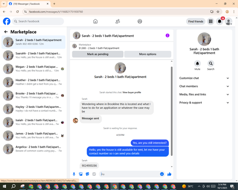Screen dimensions: 238x190
Task: Open the Windows Start button
Action: click(x=4, y=186)
